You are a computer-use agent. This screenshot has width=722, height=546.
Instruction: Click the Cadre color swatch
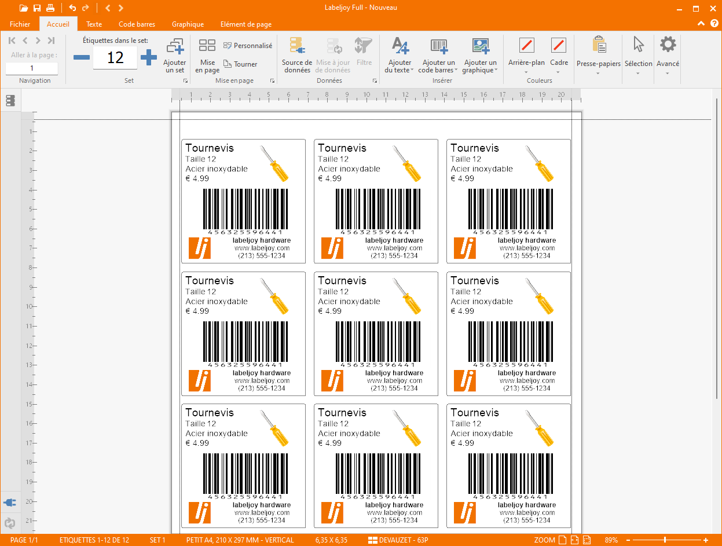[x=559, y=45]
